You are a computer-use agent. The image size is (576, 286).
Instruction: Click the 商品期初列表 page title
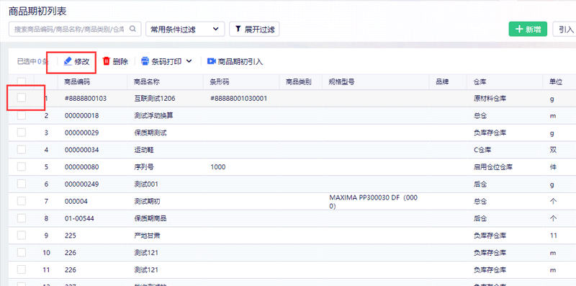pyautogui.click(x=37, y=12)
